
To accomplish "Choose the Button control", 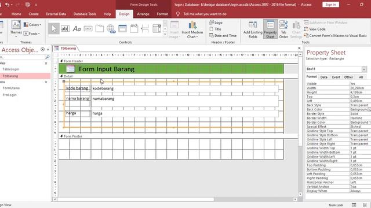I will coord(88,29).
